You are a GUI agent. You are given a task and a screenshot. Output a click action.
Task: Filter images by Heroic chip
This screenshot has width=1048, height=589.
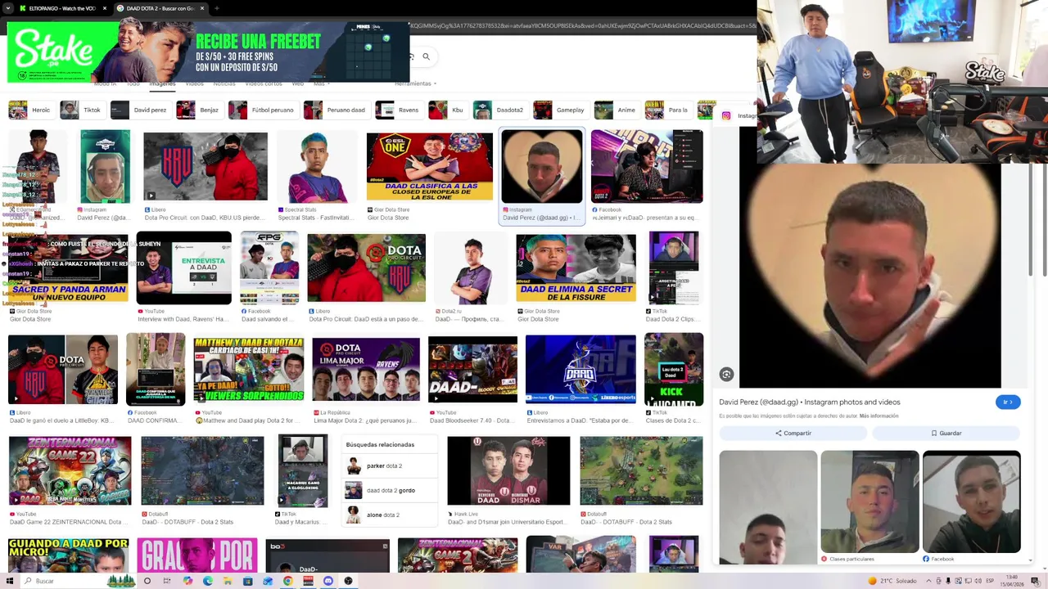click(x=31, y=110)
